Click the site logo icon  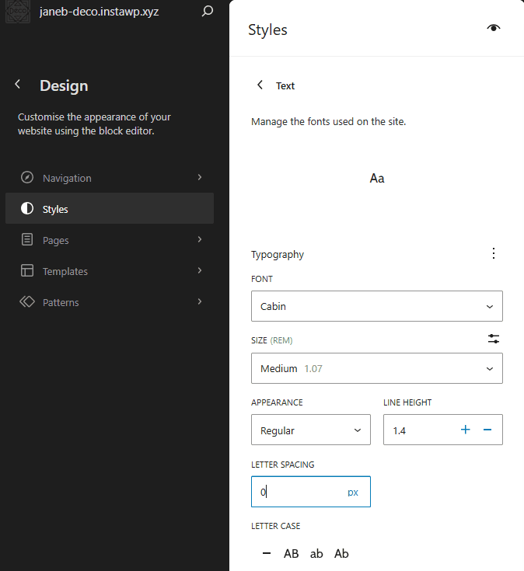pos(17,12)
